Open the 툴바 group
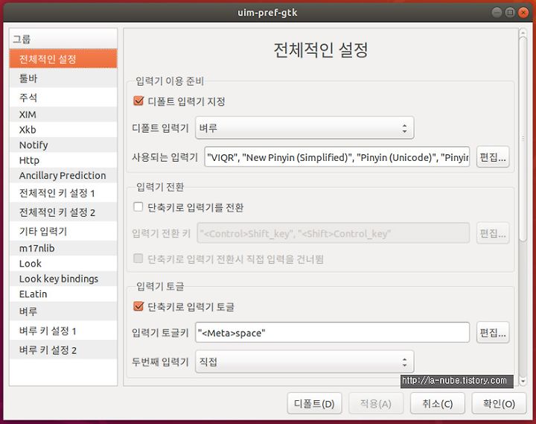Viewport: 536px width, 424px height. pos(63,78)
